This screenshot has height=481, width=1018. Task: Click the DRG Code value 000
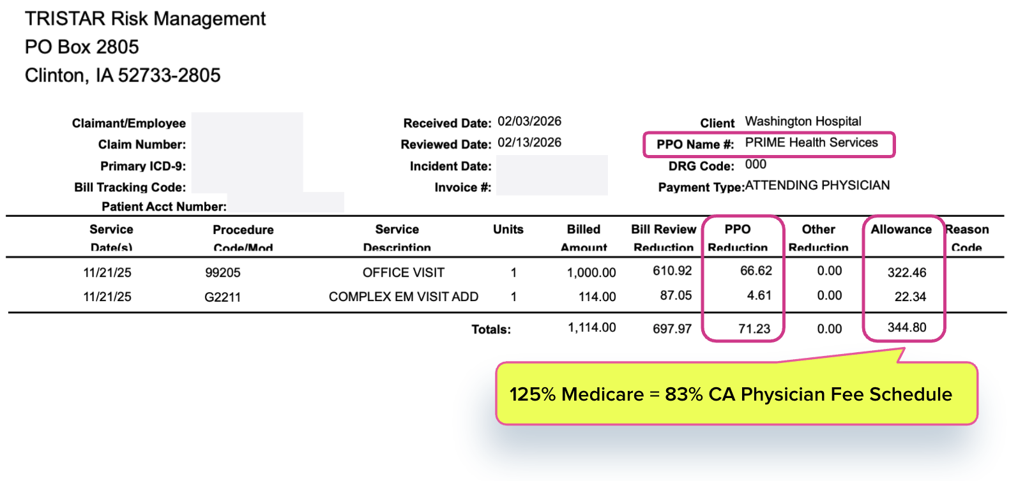pyautogui.click(x=756, y=165)
